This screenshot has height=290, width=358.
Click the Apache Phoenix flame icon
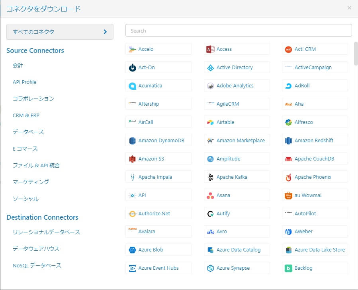click(288, 177)
